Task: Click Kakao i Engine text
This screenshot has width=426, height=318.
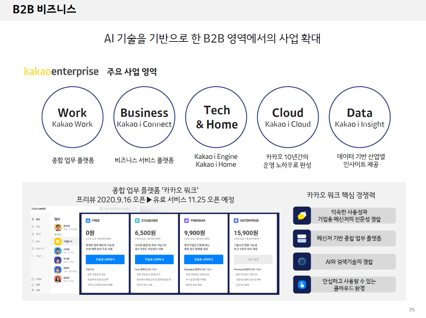Action: pos(216,157)
